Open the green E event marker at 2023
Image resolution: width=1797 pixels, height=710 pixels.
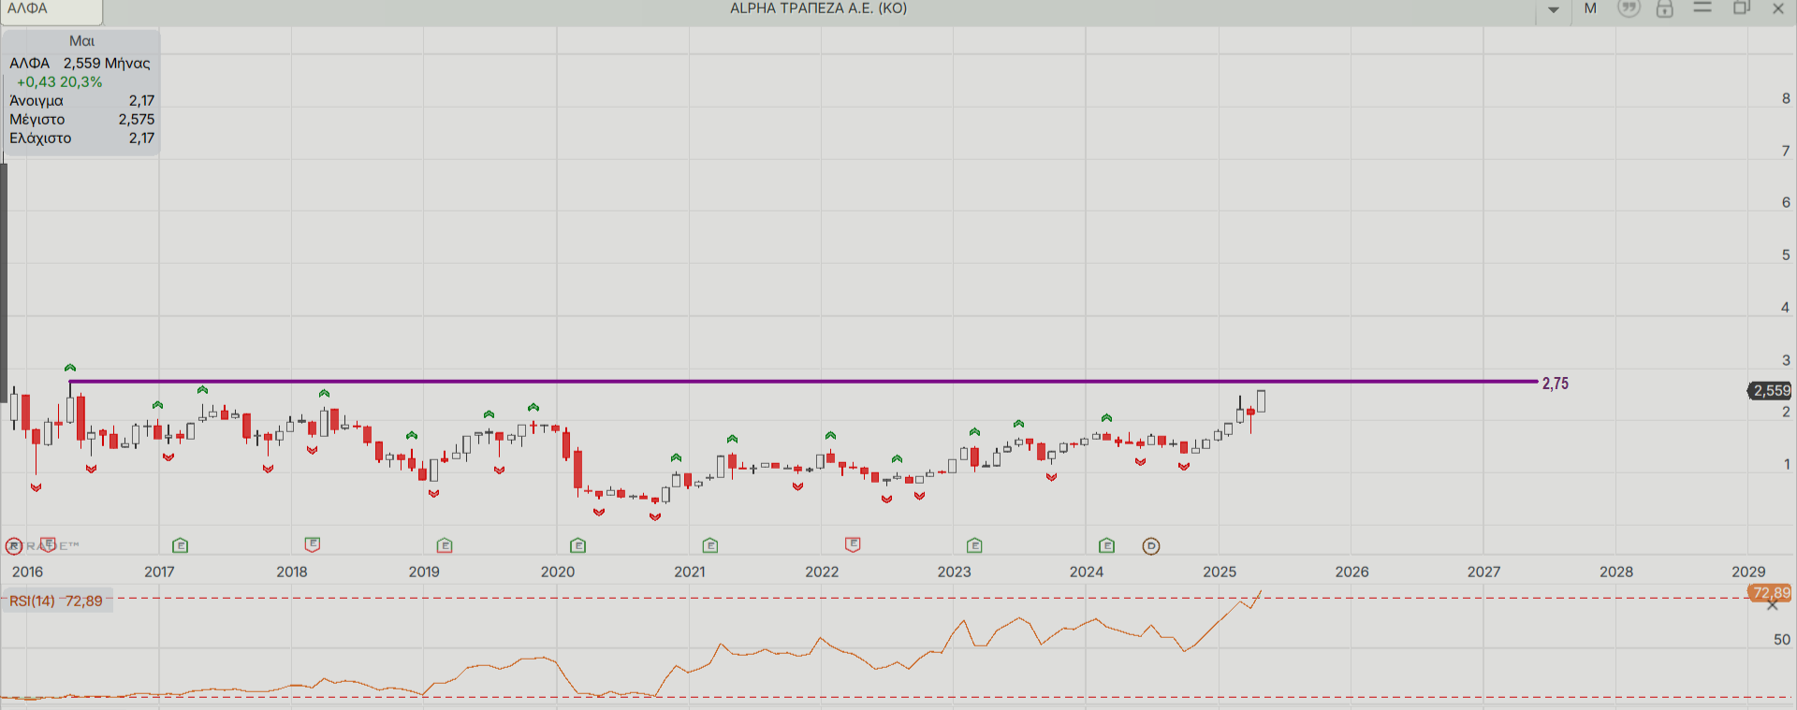tap(974, 545)
